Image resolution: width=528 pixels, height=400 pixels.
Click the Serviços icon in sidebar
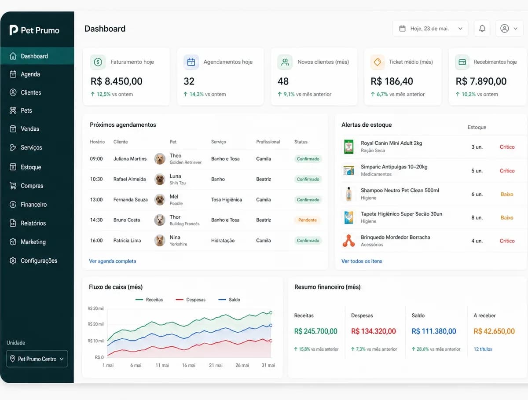pyautogui.click(x=13, y=147)
